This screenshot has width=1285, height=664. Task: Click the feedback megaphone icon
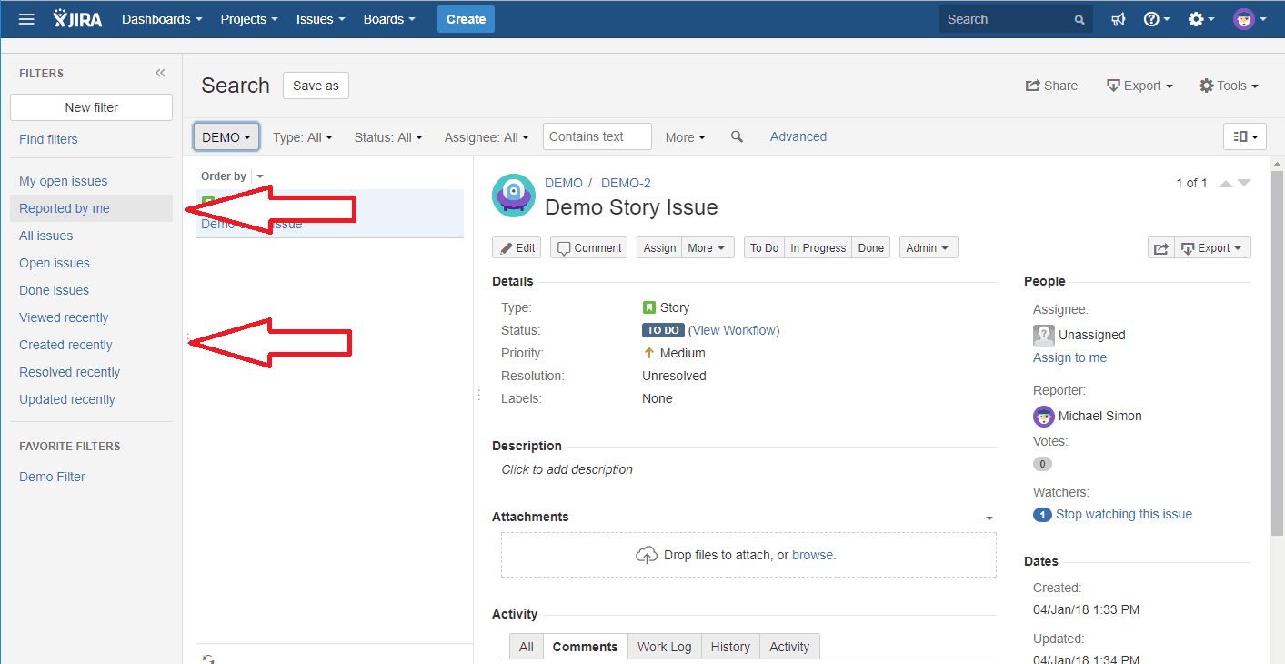[x=1117, y=18]
